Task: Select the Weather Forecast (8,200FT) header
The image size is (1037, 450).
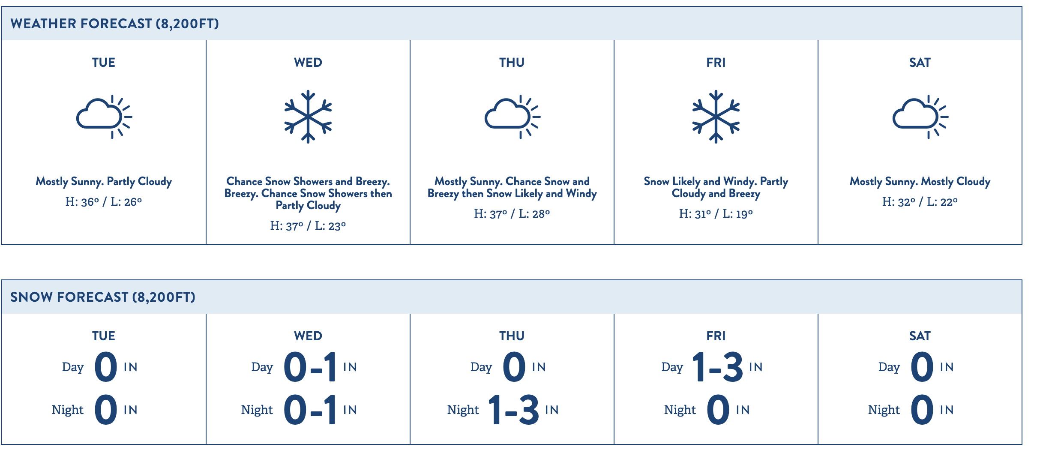Action: (x=512, y=24)
